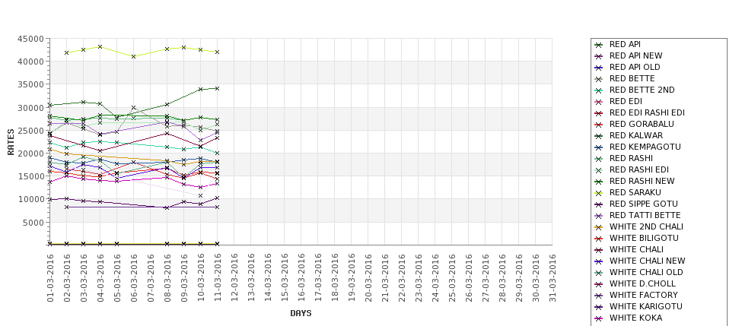Select the 25-03-2016 date label
Image resolution: width=742 pixels, height=326 pixels.
click(452, 278)
